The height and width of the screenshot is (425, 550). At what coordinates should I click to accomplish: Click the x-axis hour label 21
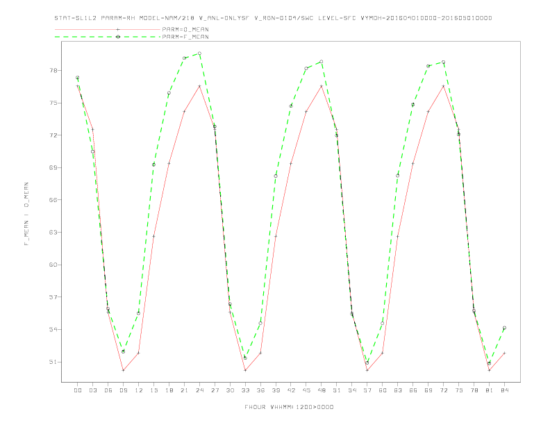(184, 390)
